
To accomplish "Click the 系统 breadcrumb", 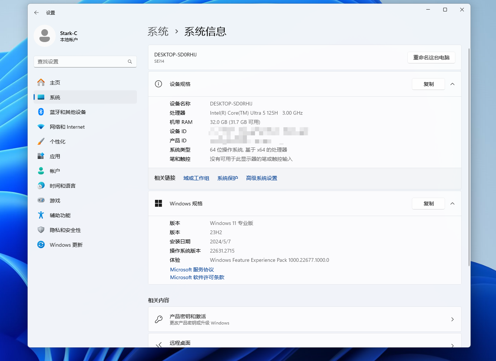I will (x=158, y=31).
